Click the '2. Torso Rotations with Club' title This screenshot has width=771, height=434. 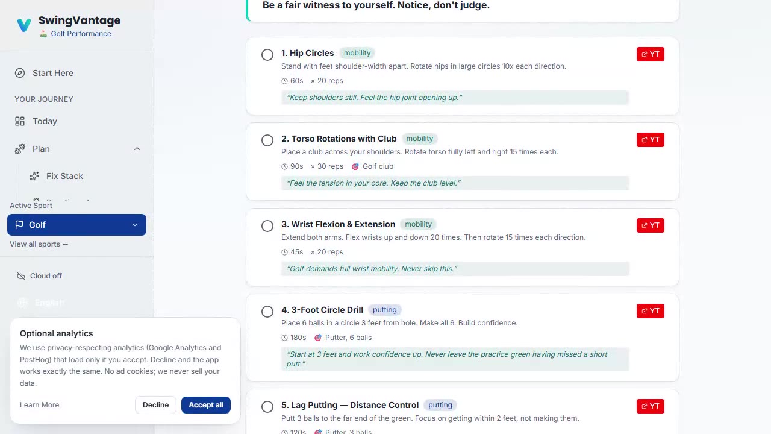(x=339, y=139)
